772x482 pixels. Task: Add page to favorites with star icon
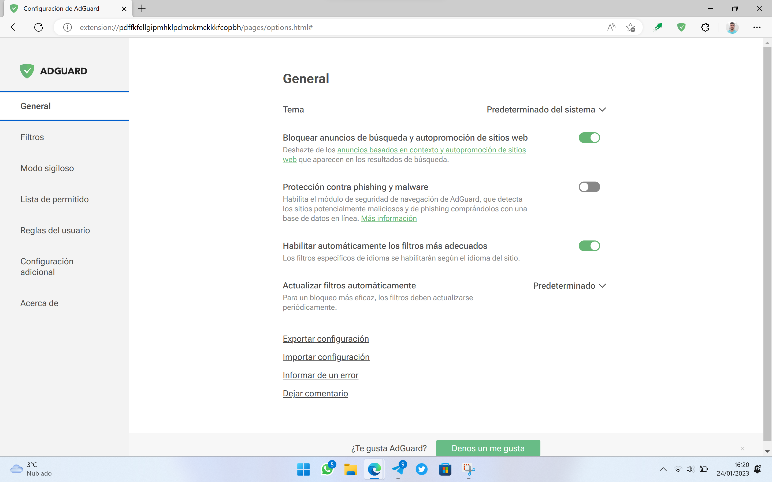631,27
